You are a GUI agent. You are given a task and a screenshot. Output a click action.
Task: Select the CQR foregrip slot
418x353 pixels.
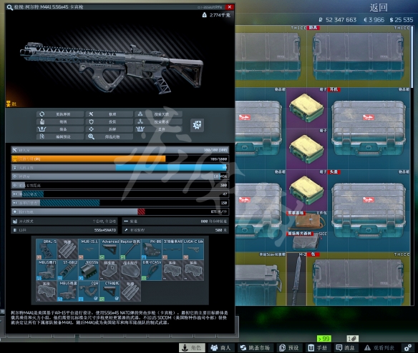89,292
